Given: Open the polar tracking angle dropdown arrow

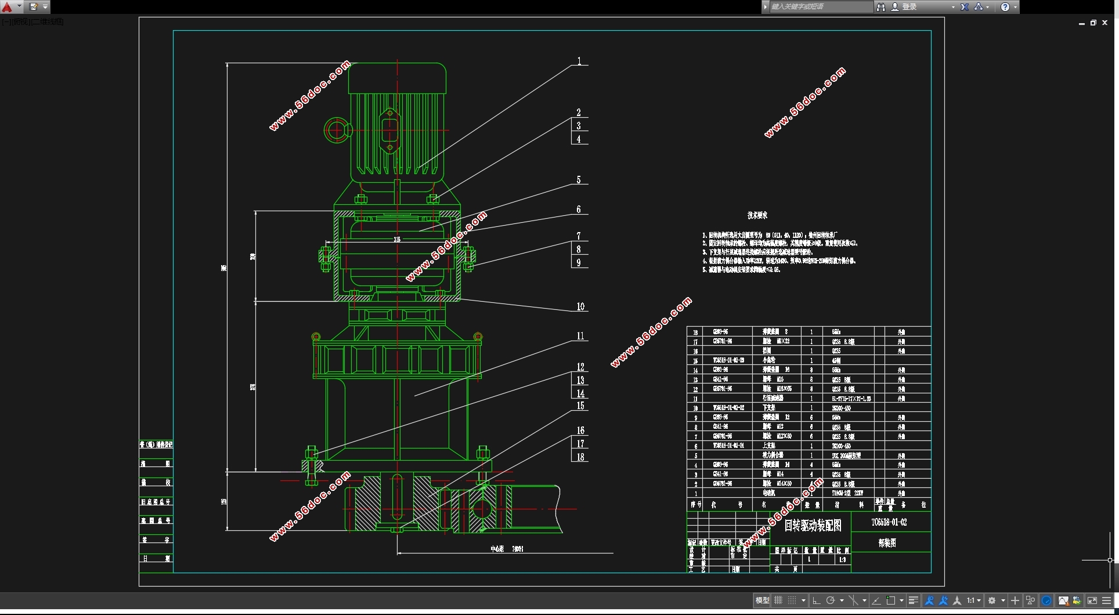Looking at the screenshot, I should (x=842, y=600).
